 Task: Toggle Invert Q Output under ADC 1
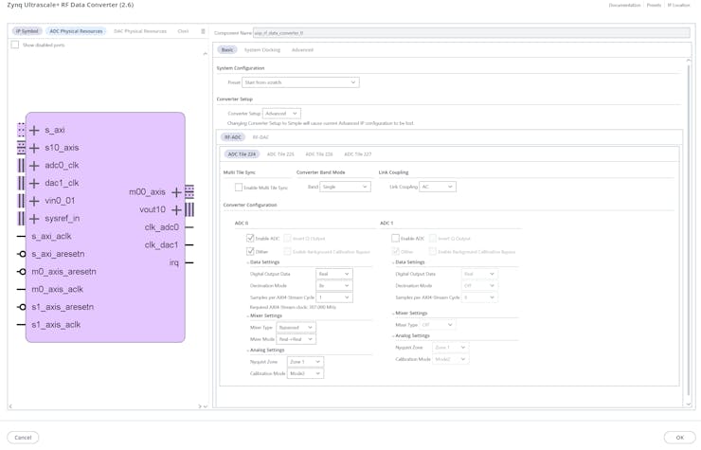[433, 239]
